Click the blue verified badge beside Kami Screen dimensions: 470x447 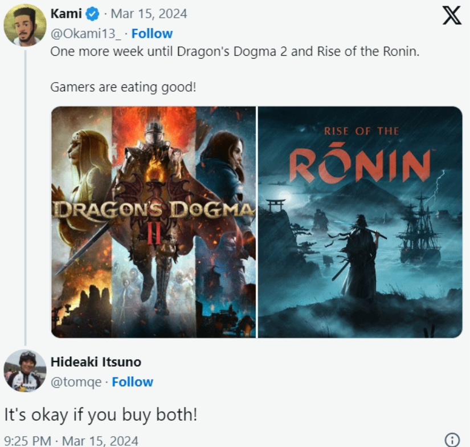(93, 14)
